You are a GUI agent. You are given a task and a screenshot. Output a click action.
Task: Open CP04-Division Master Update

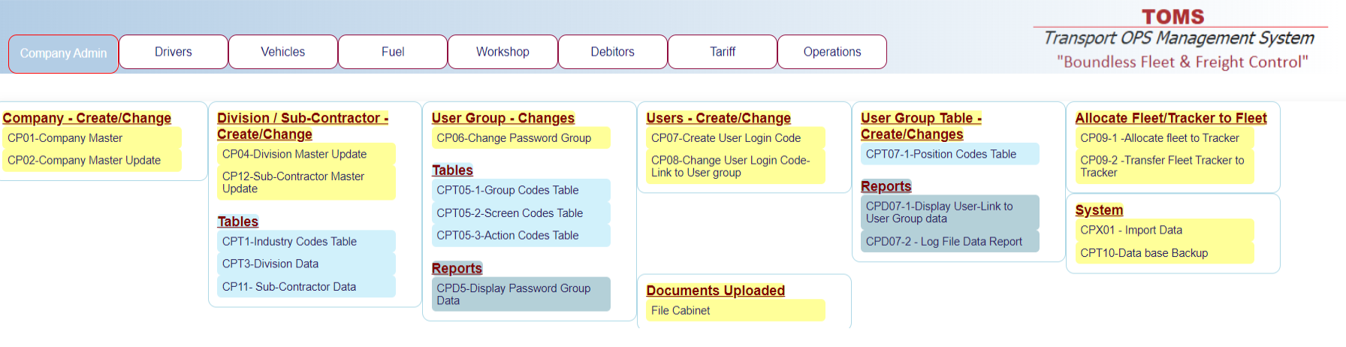[294, 154]
